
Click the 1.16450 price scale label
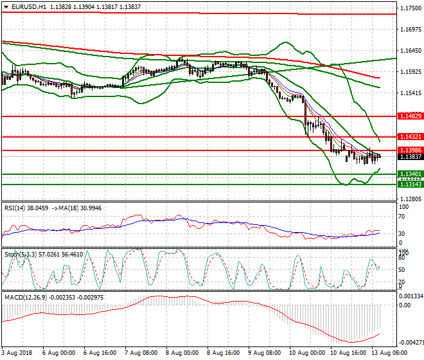click(409, 51)
